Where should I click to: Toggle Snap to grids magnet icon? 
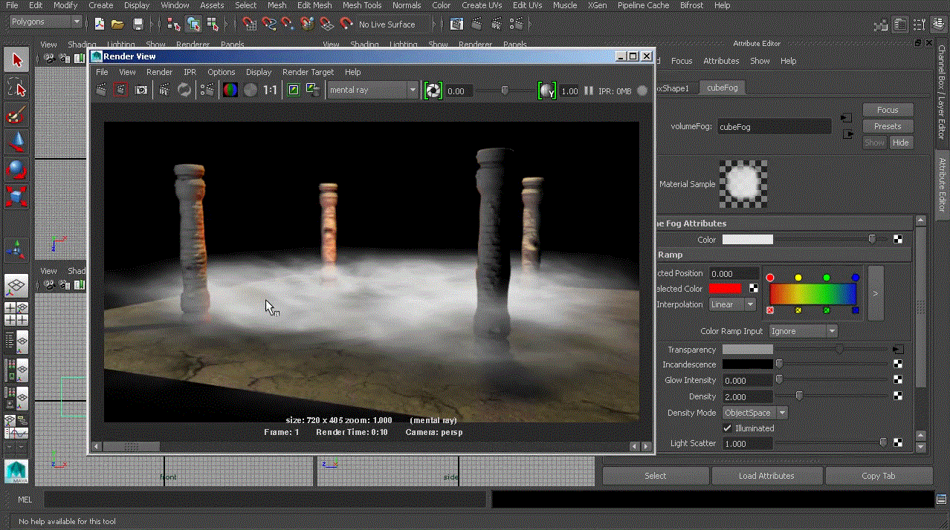(250, 24)
